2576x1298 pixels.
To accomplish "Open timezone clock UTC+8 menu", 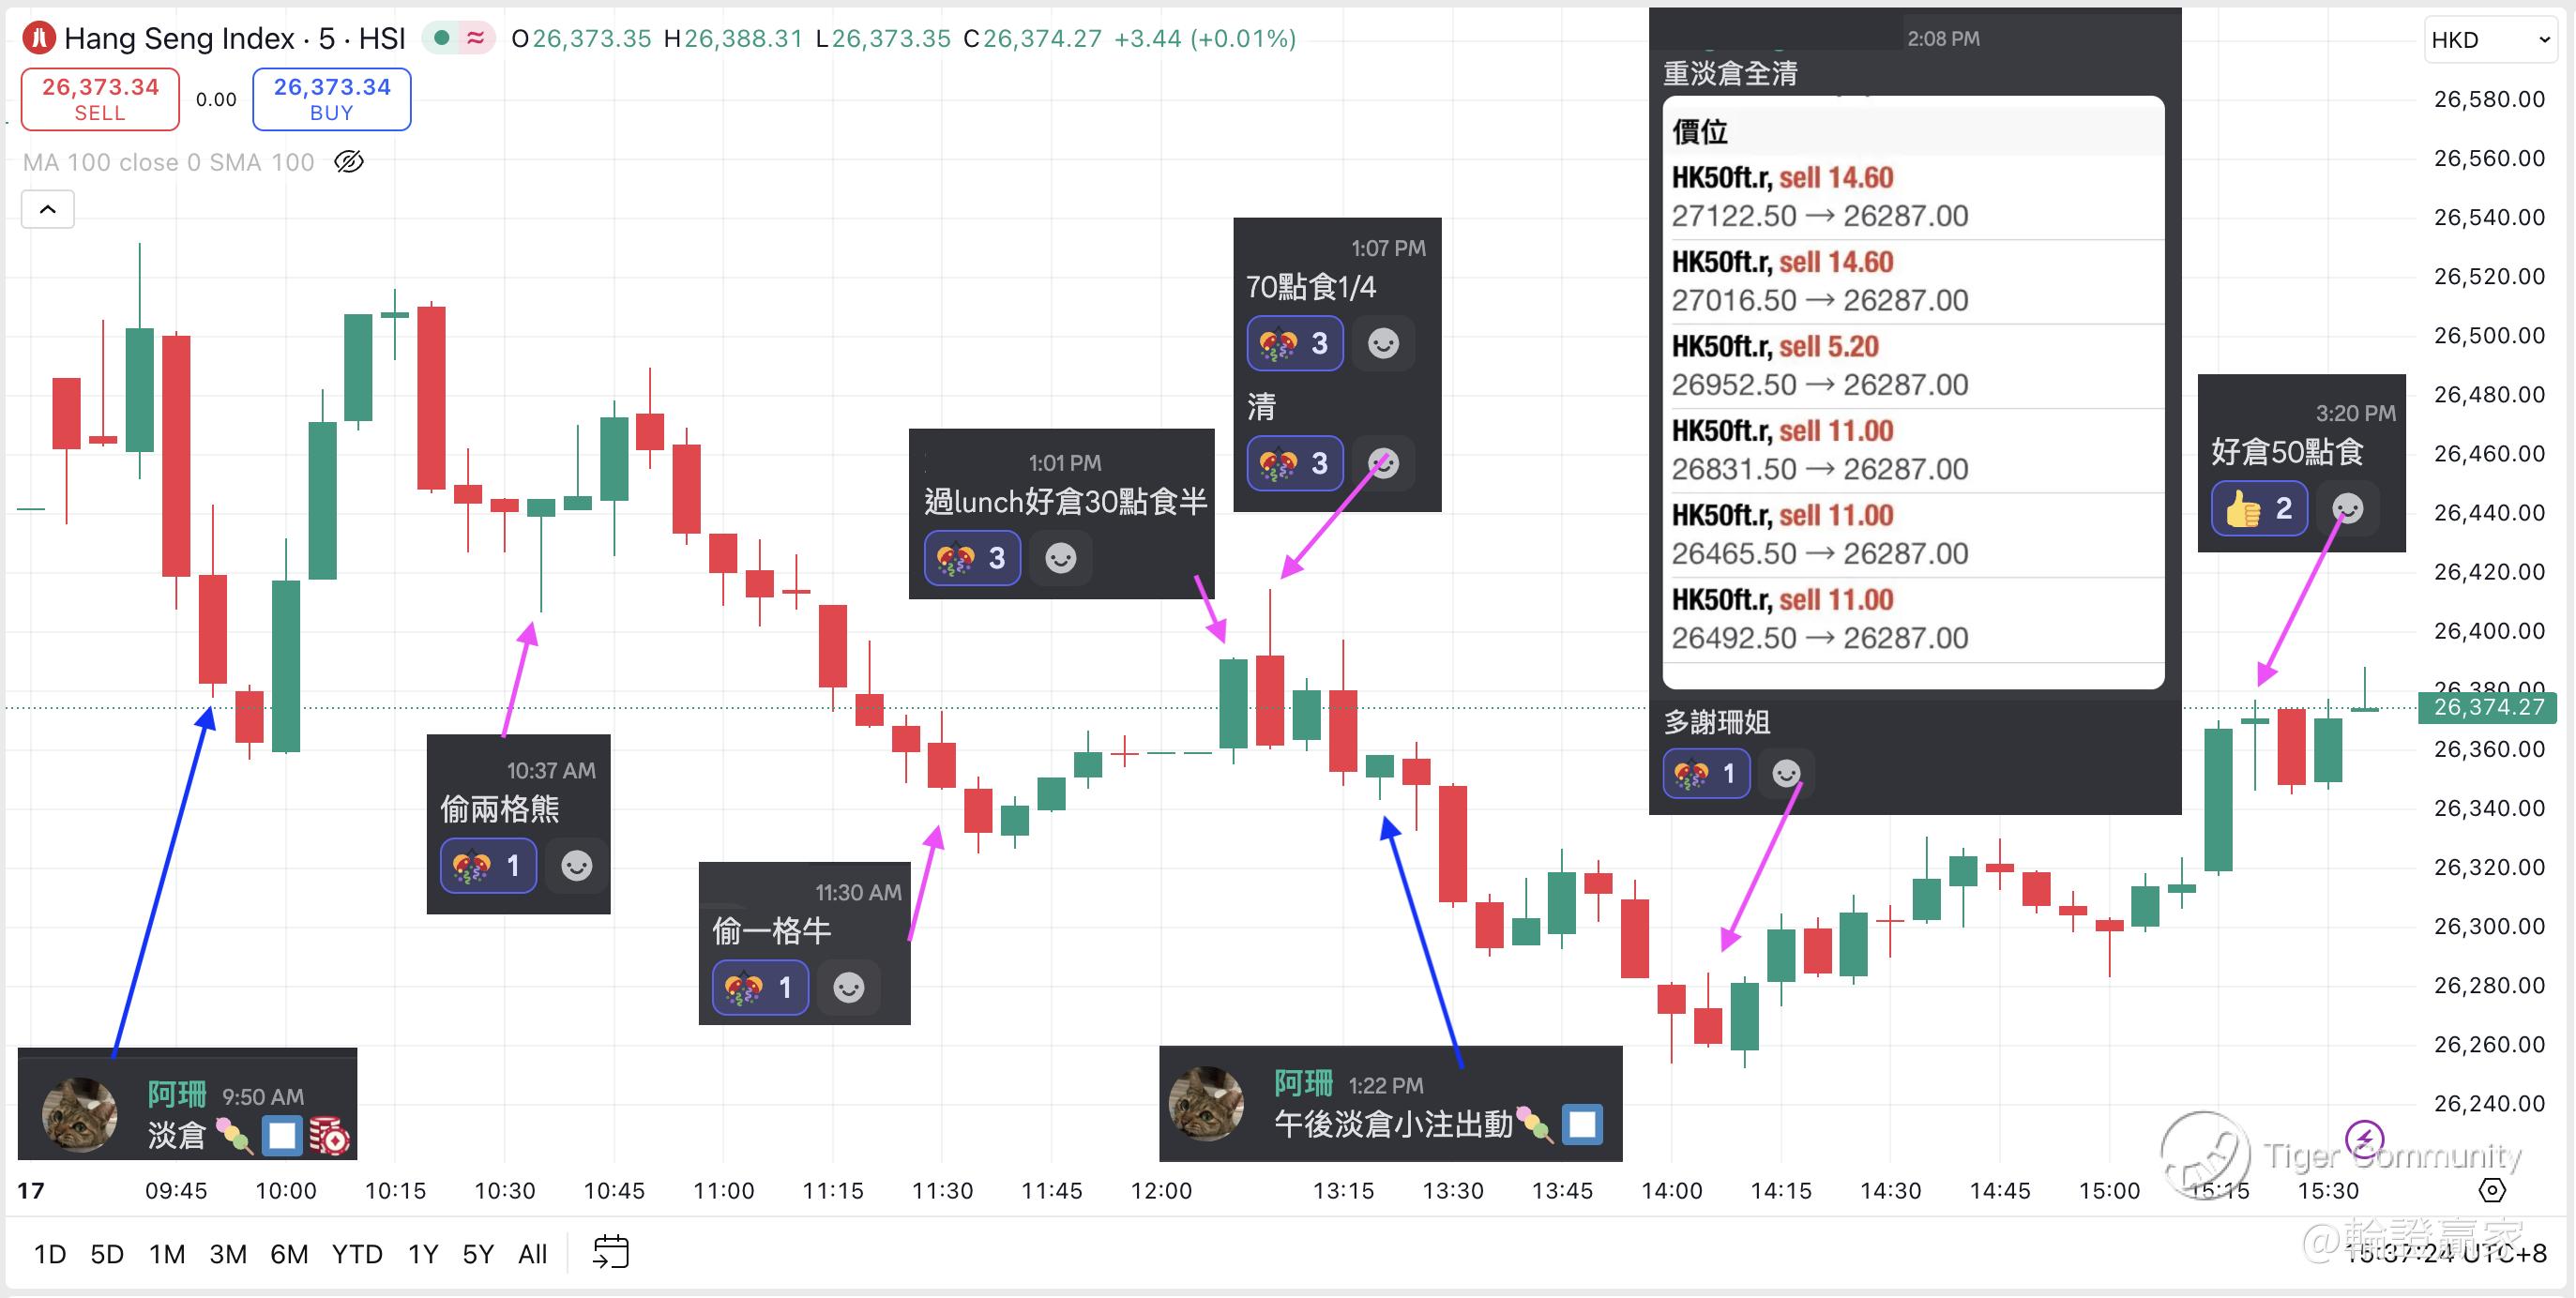I will pyautogui.click(x=2450, y=1254).
